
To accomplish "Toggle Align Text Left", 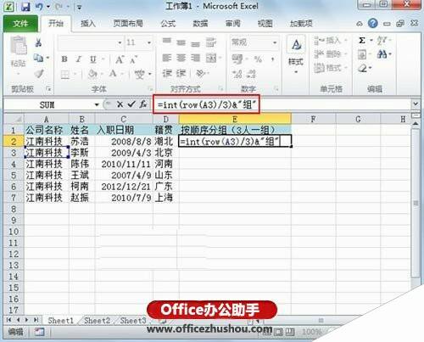I will tap(167, 58).
